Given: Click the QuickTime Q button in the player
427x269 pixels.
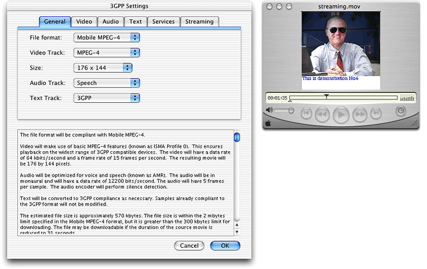Looking at the screenshot, I should click(401, 111).
